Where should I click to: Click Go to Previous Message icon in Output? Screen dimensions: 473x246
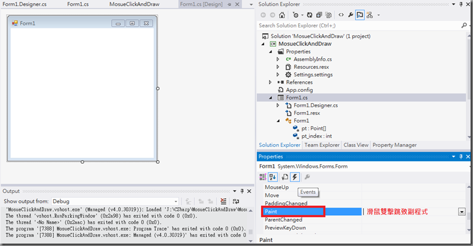[x=201, y=202]
